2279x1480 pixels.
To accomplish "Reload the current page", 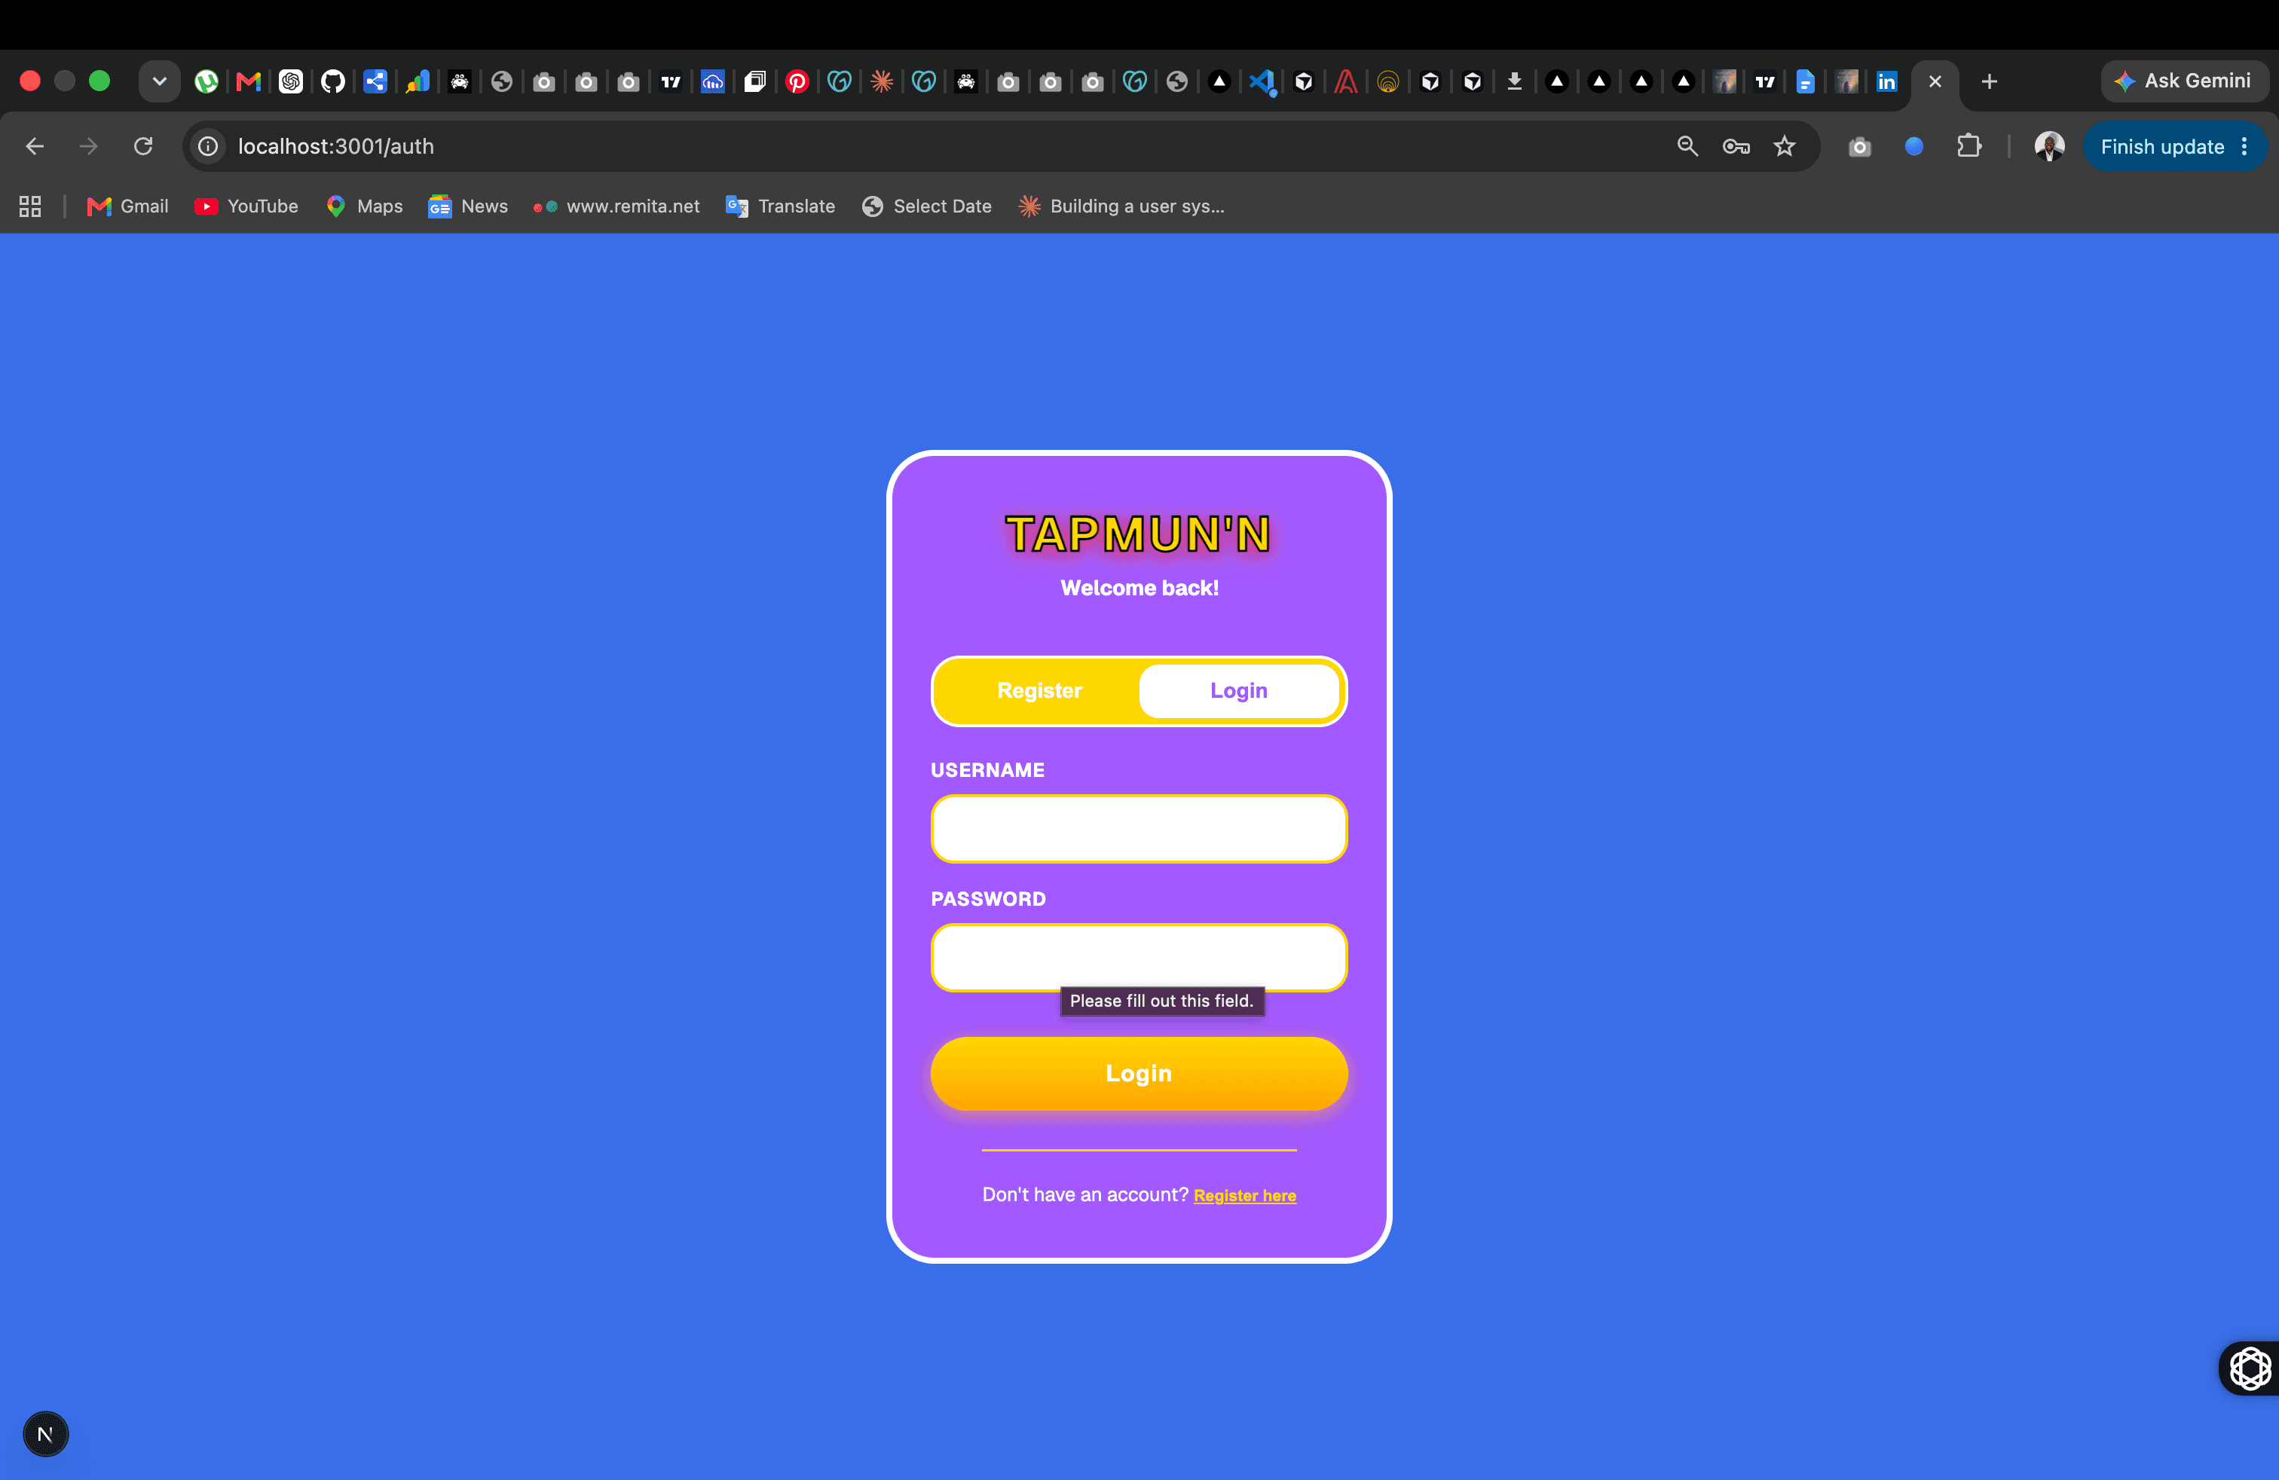I will coord(144,146).
